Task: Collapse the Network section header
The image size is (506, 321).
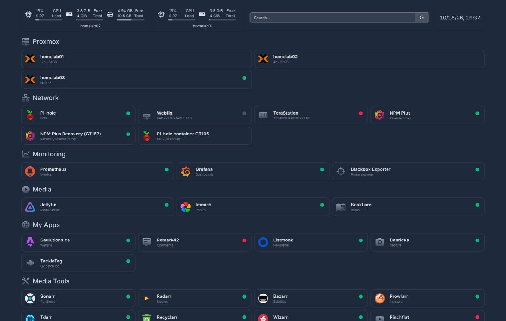Action: point(40,98)
